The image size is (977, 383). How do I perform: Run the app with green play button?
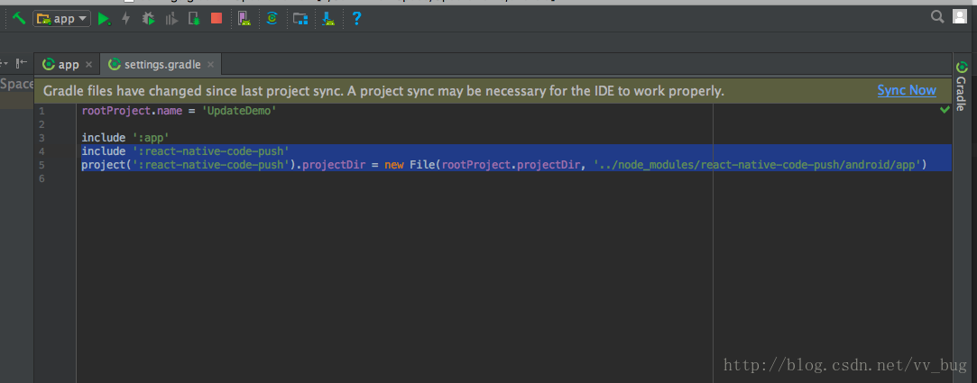coord(104,19)
